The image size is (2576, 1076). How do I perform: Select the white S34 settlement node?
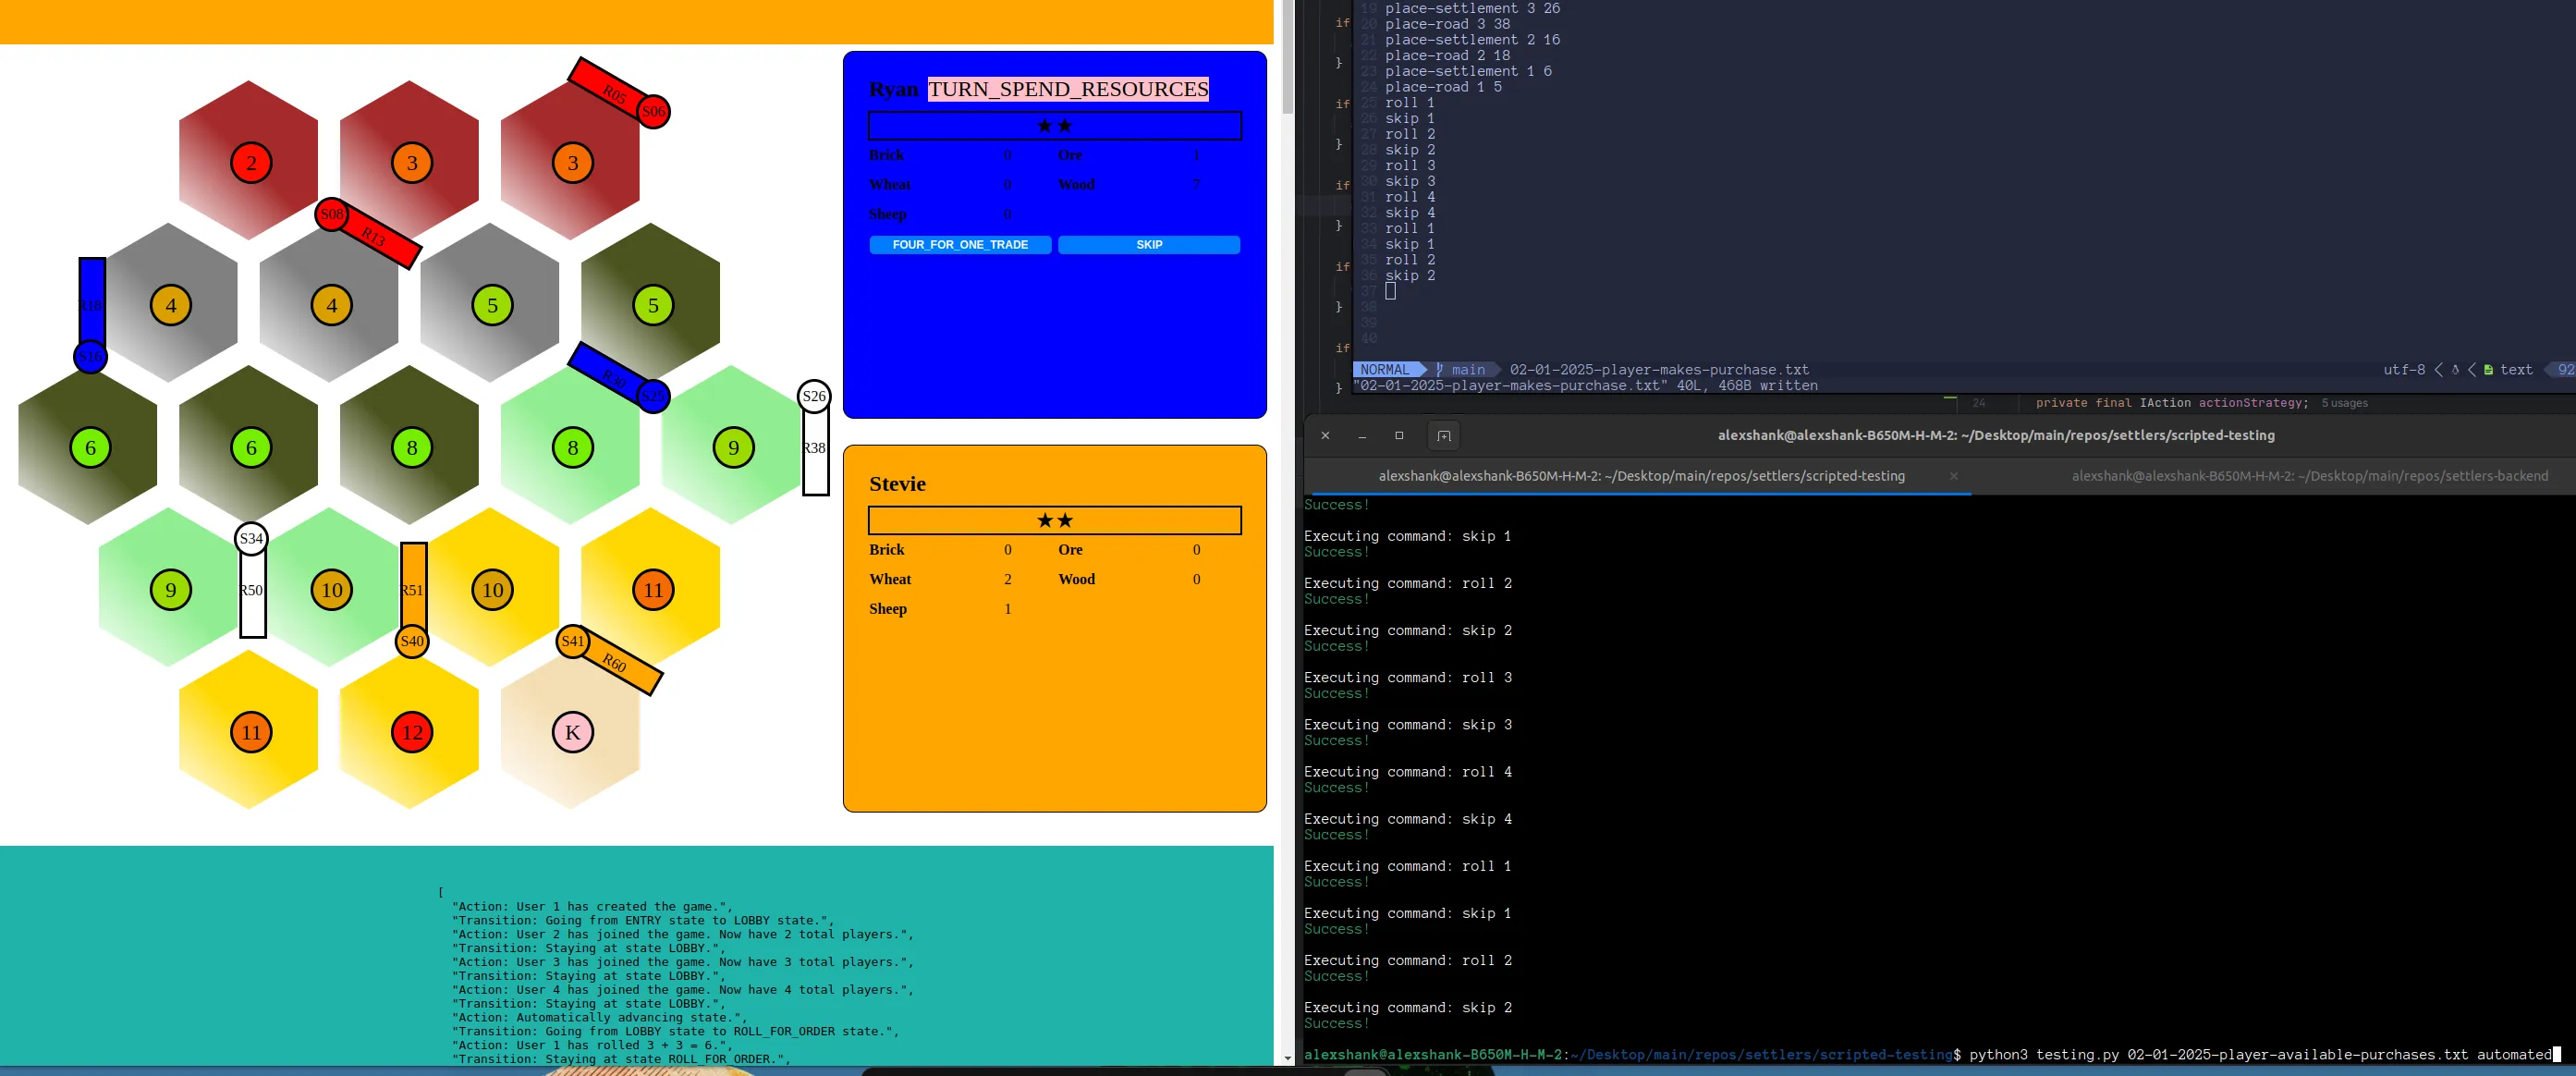coord(251,539)
